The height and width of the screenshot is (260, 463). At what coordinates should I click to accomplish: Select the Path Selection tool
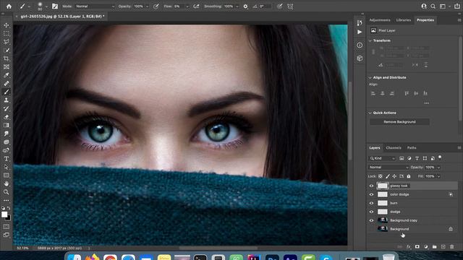[7, 167]
